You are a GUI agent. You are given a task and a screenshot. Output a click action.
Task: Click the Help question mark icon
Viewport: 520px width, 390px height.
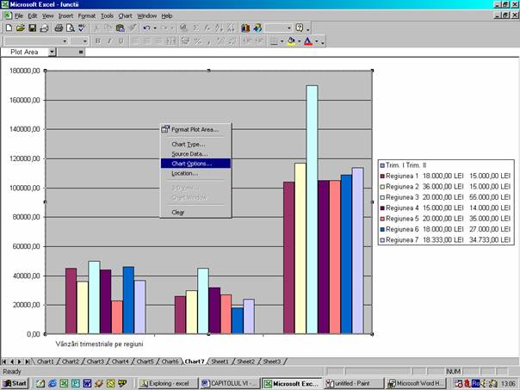click(299, 28)
